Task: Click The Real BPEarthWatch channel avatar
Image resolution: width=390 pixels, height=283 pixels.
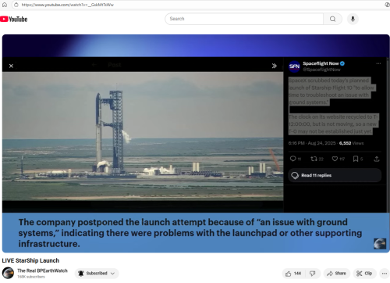Action: 8,273
